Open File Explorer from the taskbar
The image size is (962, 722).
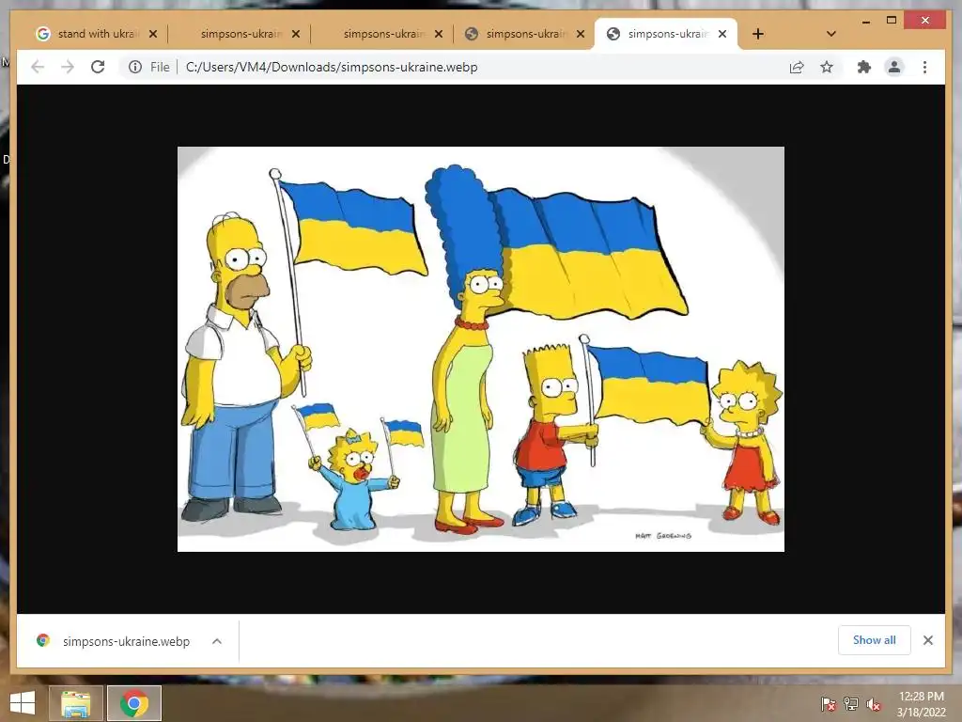(x=75, y=703)
